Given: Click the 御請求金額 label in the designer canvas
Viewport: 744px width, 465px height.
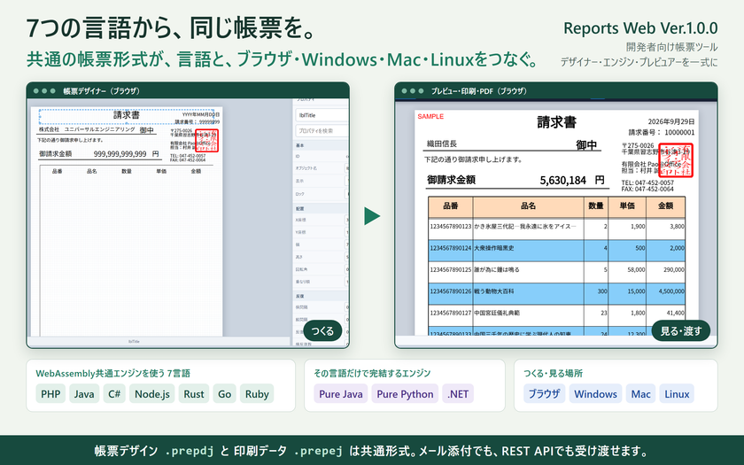Looking at the screenshot, I should (56, 154).
